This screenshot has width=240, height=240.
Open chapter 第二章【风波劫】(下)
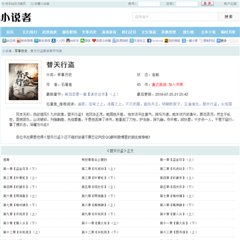(x=177, y=169)
